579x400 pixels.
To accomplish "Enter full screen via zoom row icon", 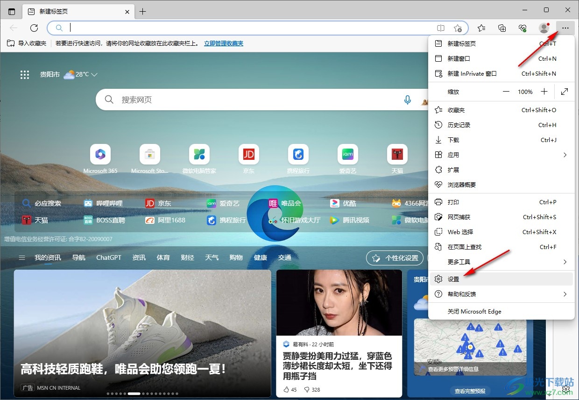I will pyautogui.click(x=565, y=92).
